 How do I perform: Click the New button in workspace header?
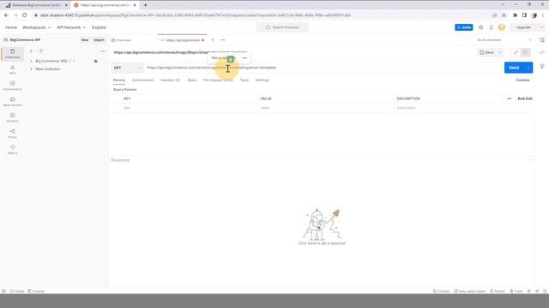85,40
